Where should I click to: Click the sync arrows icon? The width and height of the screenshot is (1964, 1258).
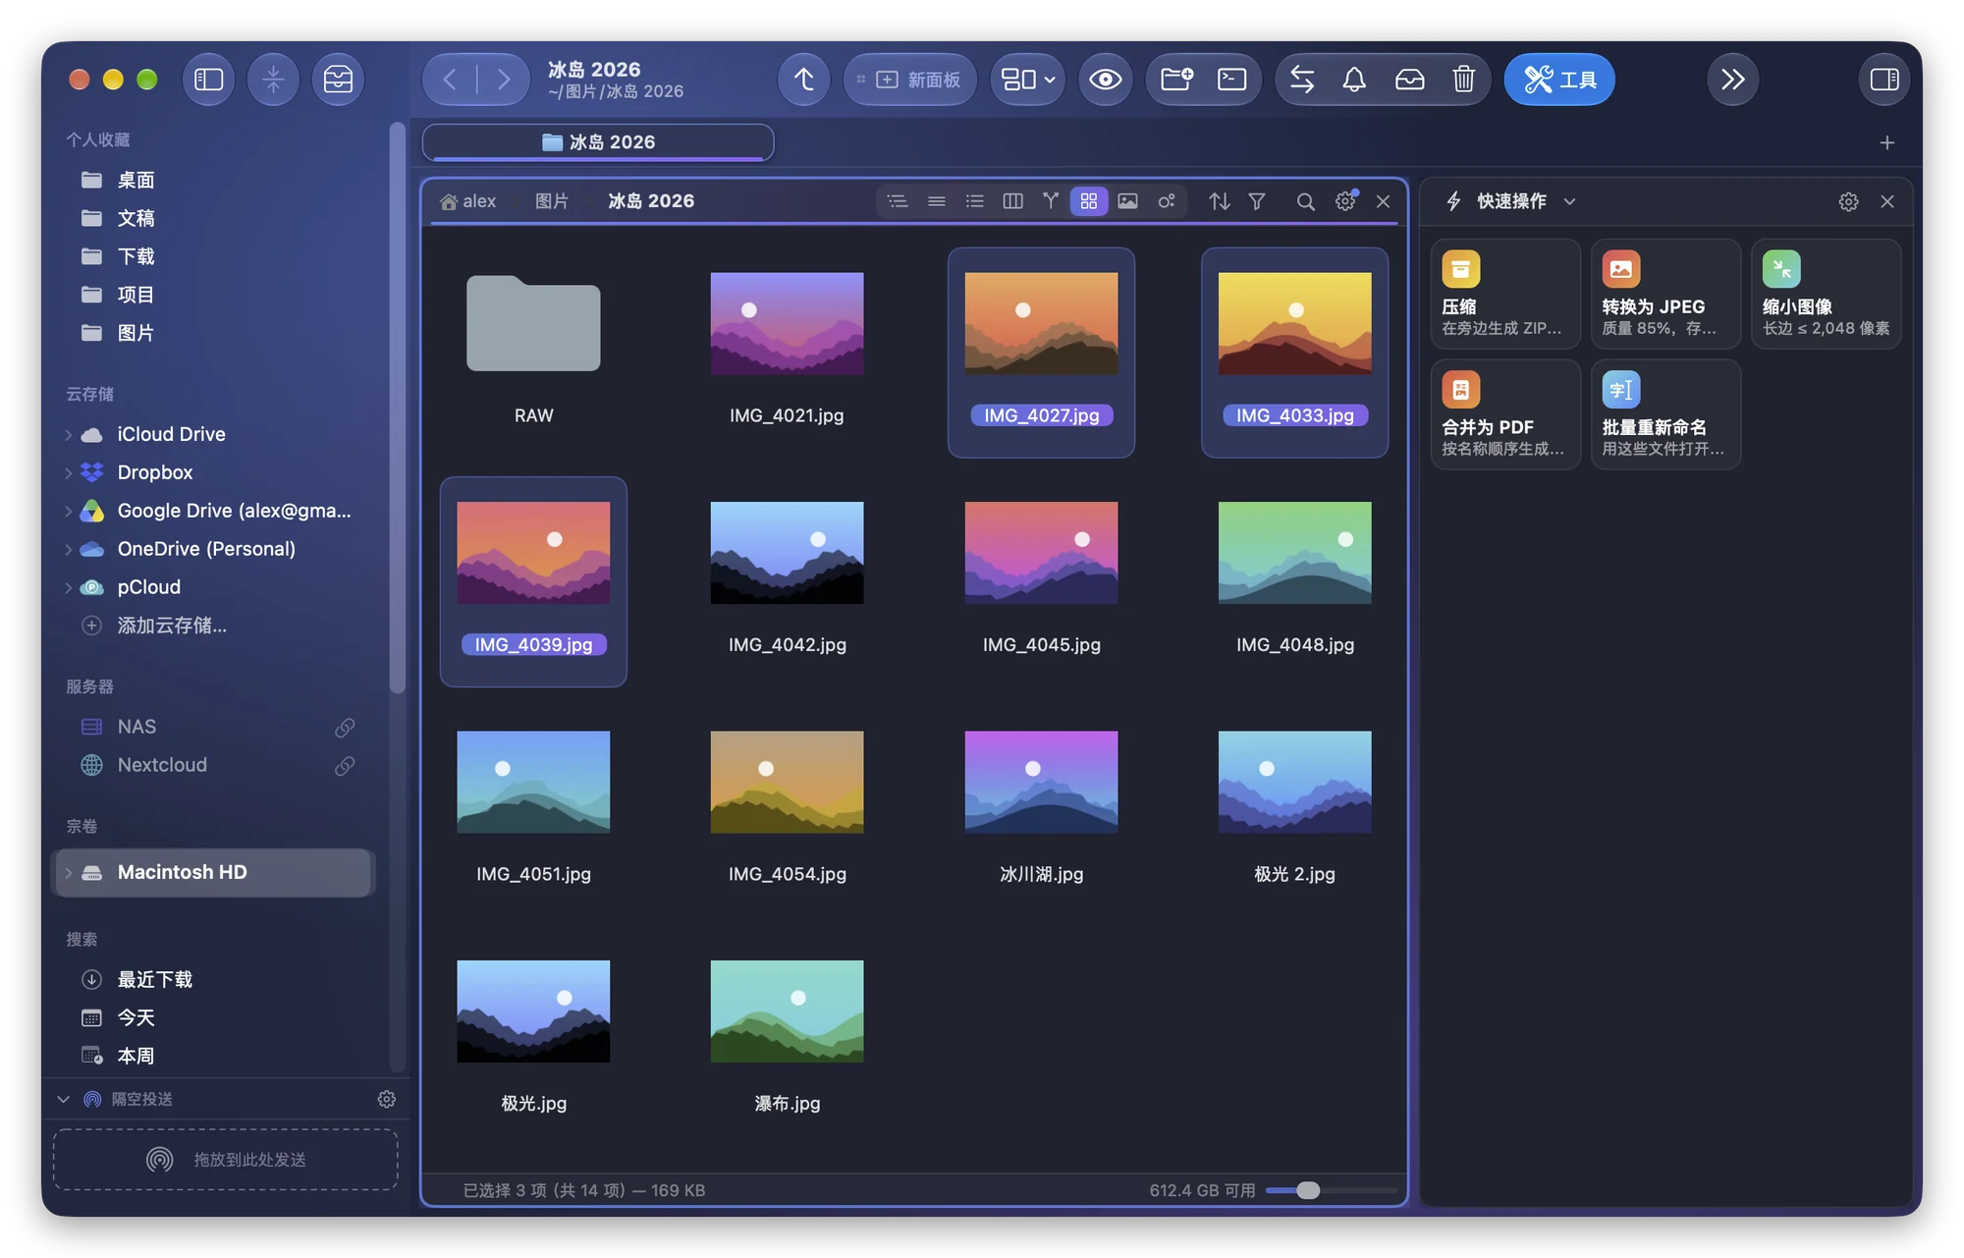pyautogui.click(x=1302, y=80)
